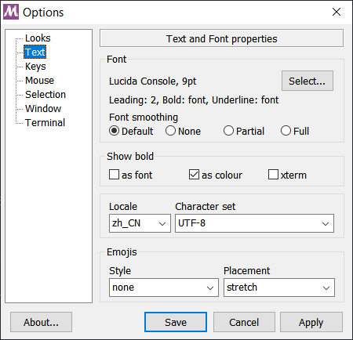Screen dimensions: 353x340
Task: Expand the Locale dropdown
Action: [x=140, y=223]
